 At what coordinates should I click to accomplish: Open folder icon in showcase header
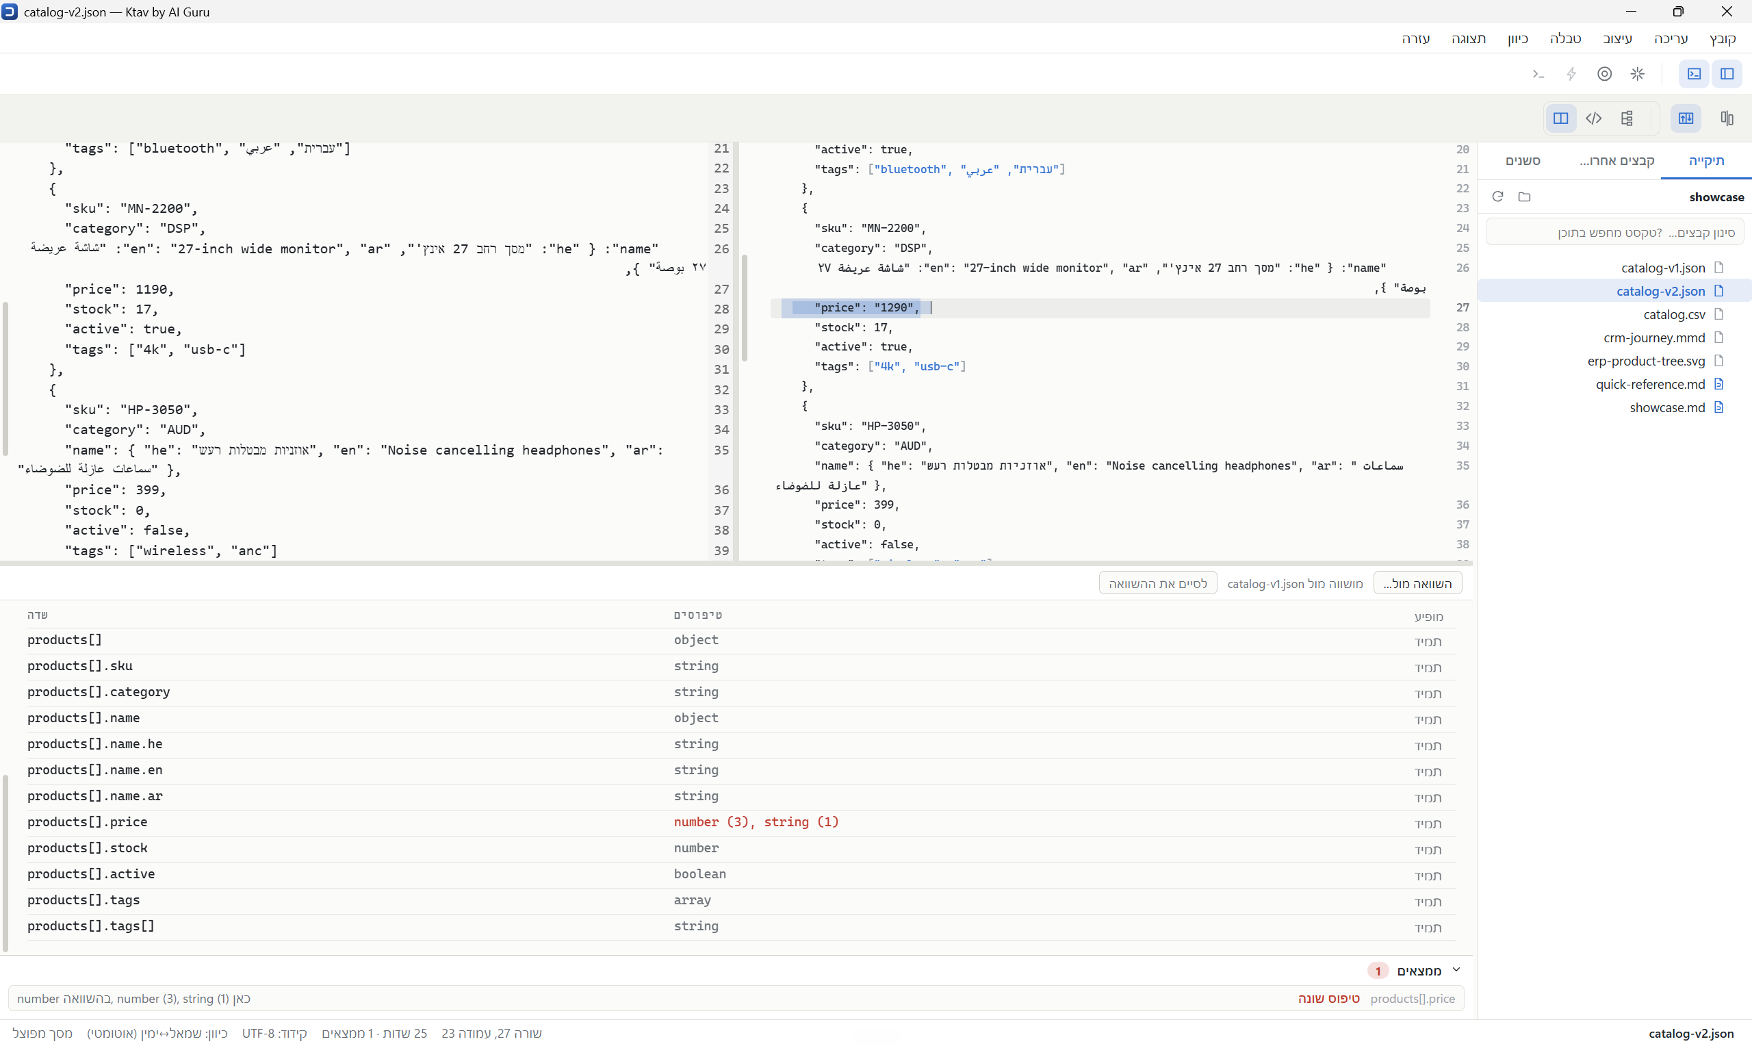click(x=1525, y=196)
